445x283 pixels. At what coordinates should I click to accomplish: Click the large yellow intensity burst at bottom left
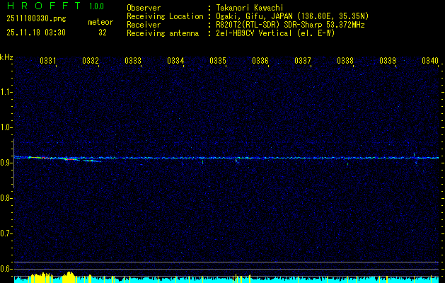click(42, 277)
